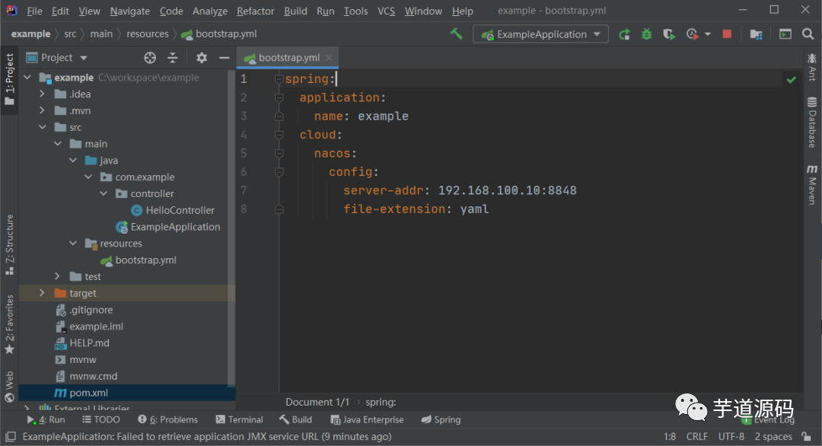Fold the nacos: block at line 5
This screenshot has width=822, height=446.
(279, 154)
